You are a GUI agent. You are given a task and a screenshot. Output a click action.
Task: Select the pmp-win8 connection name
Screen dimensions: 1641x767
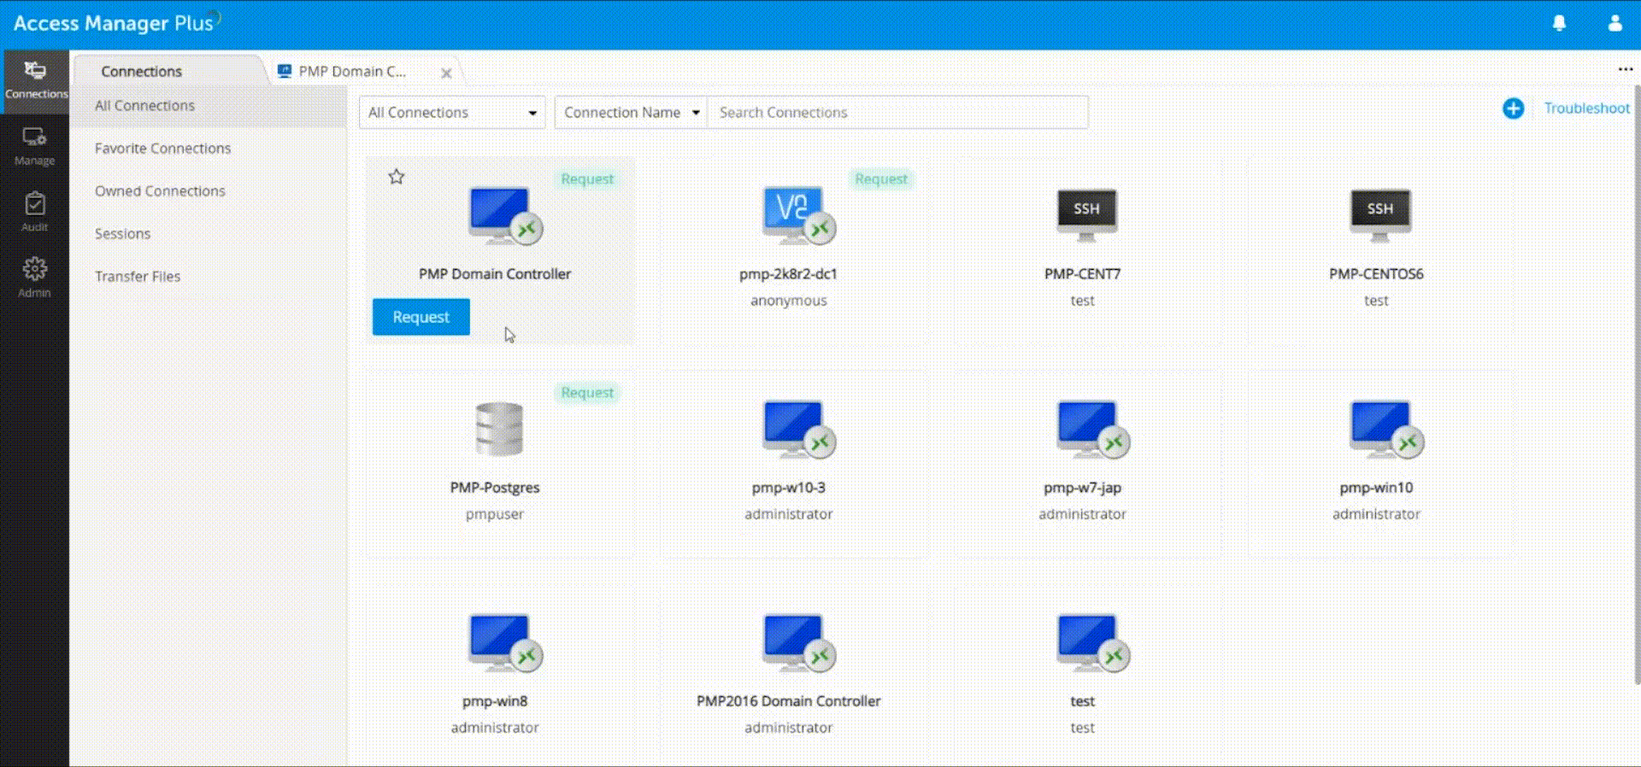point(495,701)
